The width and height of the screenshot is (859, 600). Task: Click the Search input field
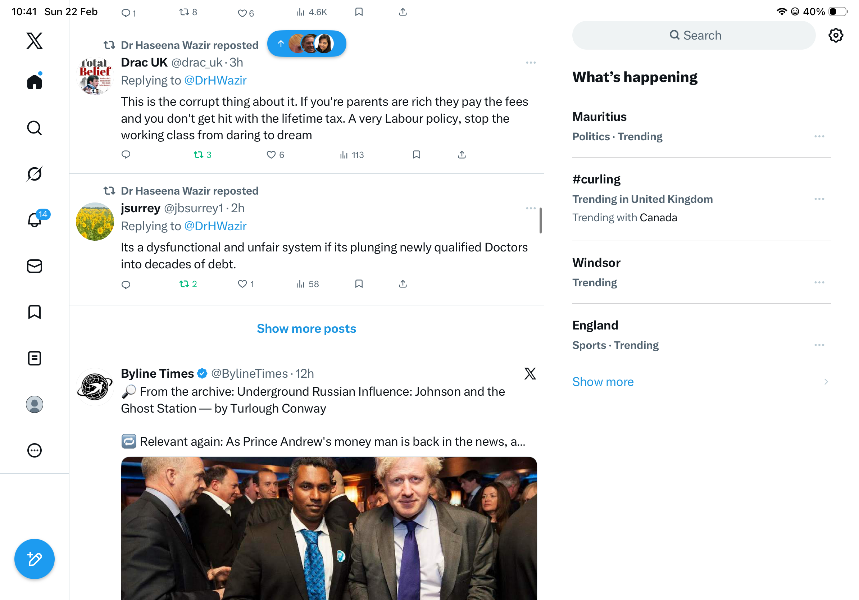click(x=693, y=36)
